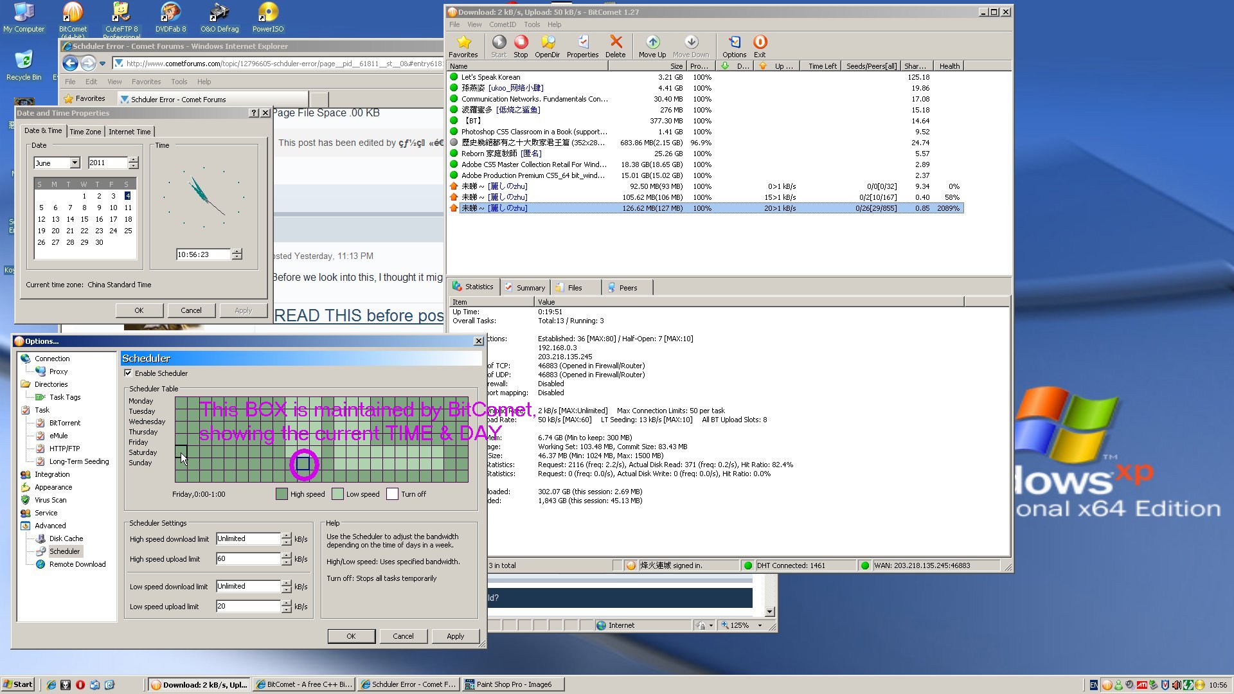Click the Windows Start button

tap(18, 684)
